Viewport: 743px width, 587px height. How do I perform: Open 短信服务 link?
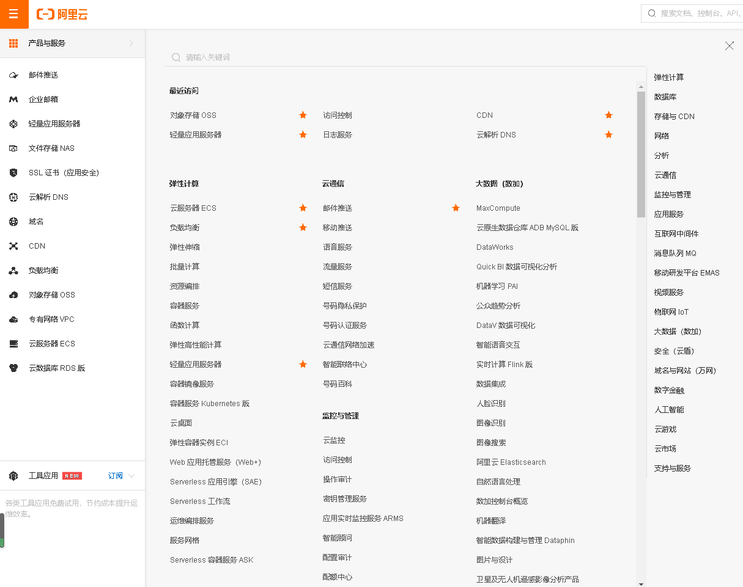338,286
